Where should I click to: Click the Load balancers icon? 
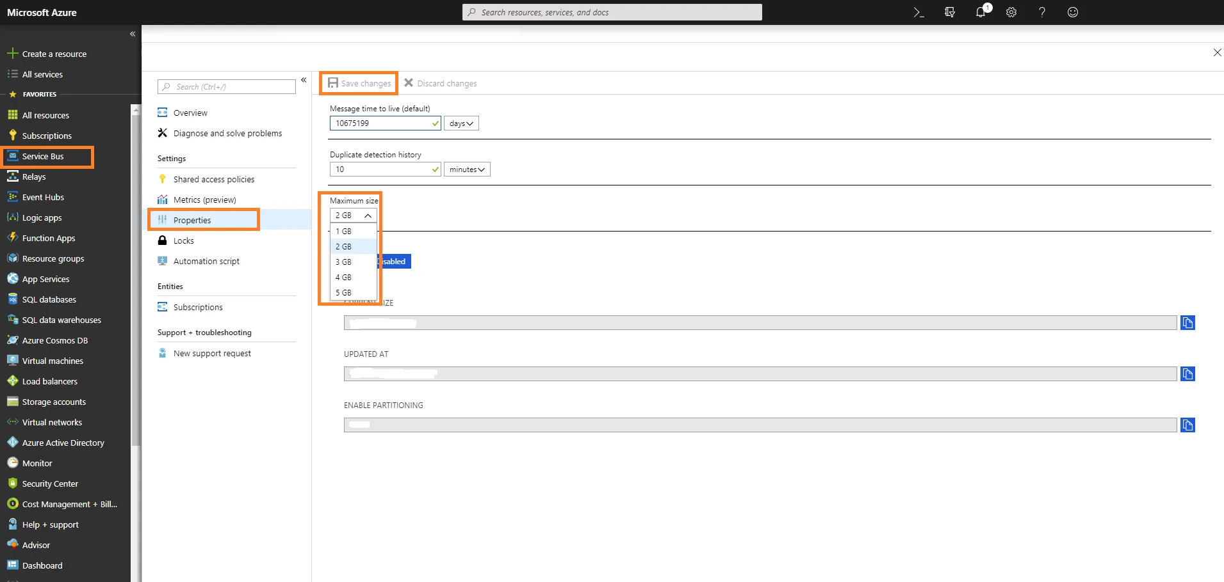pos(12,381)
